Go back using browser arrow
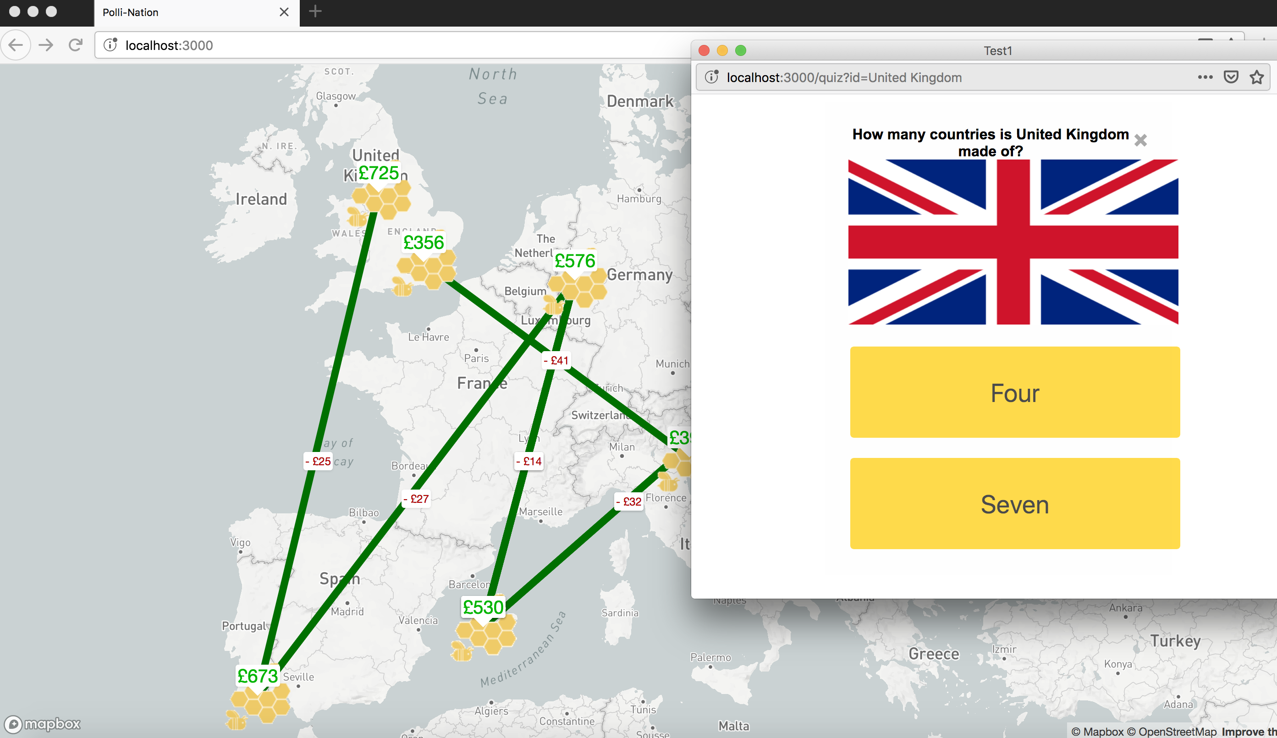This screenshot has width=1277, height=738. tap(16, 45)
